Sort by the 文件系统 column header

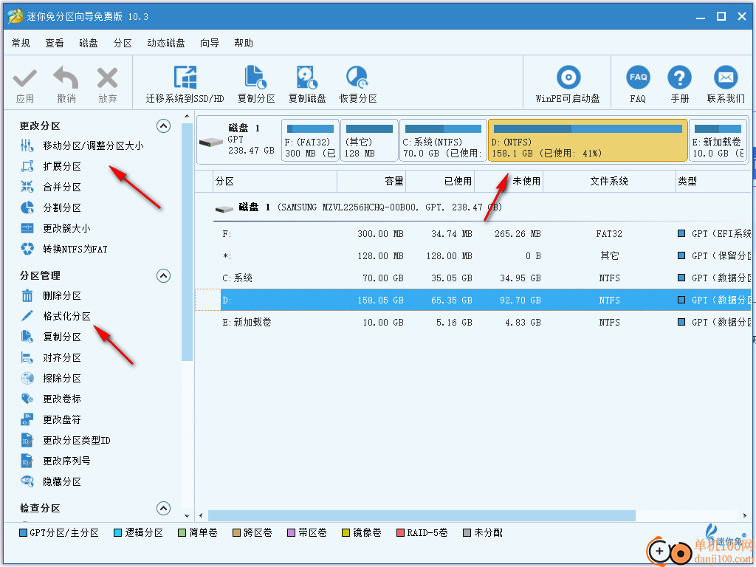tap(609, 182)
